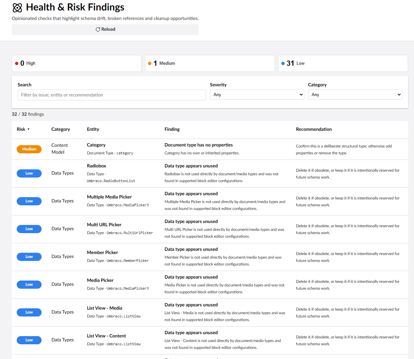
Task: Click the Entity column header
Action: pos(93,129)
